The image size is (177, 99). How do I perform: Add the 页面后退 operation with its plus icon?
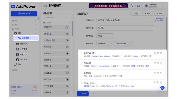(67, 67)
